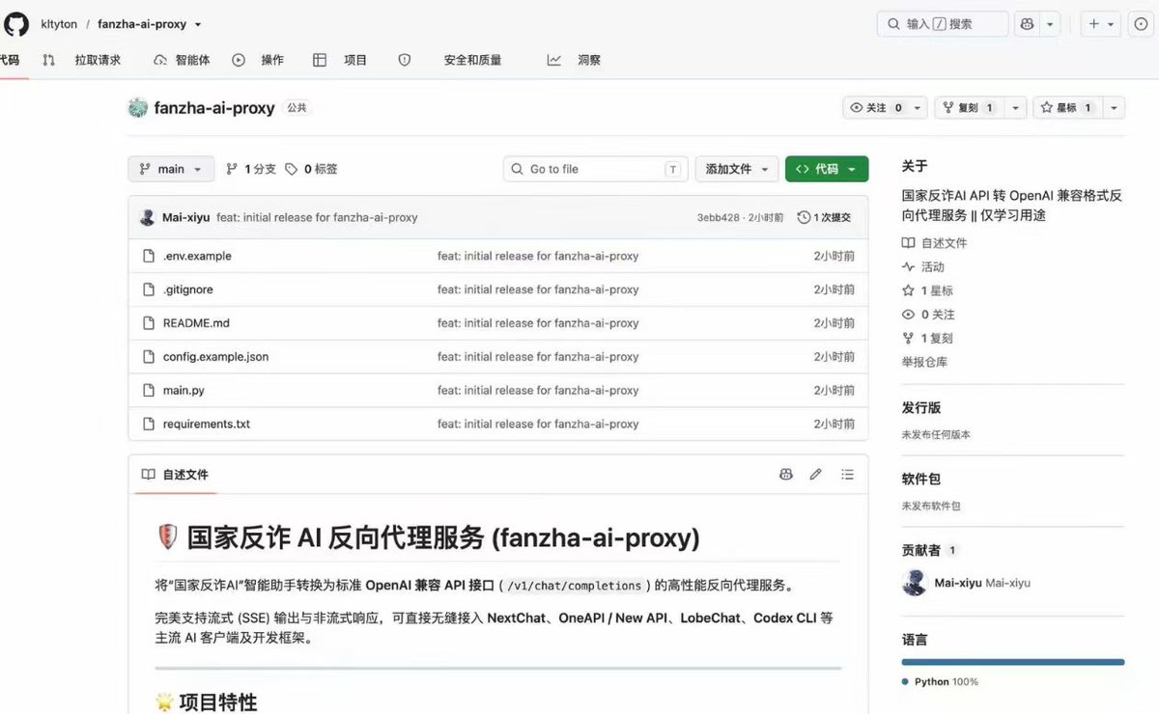This screenshot has height=714, width=1159.
Task: Open 1 星标 stargazers link in sidebar
Action: (x=927, y=290)
